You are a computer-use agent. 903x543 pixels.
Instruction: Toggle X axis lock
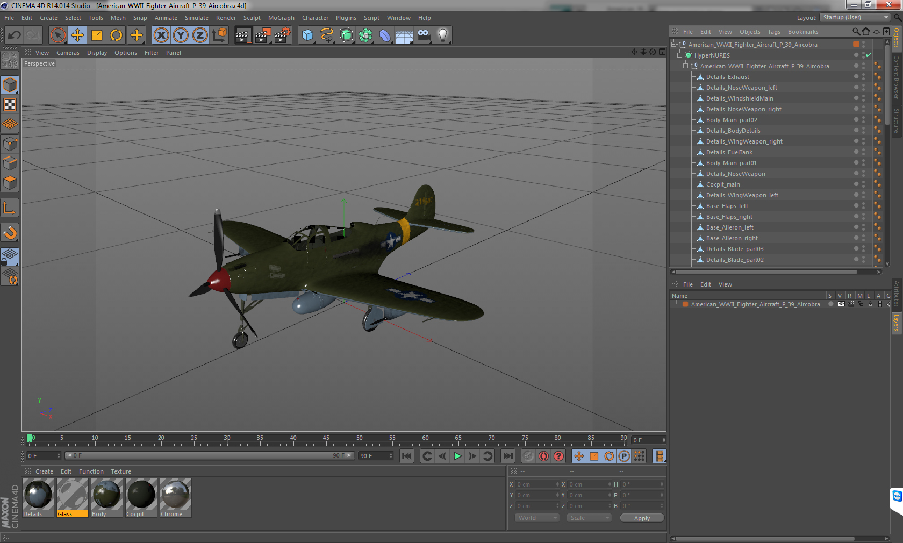(161, 35)
